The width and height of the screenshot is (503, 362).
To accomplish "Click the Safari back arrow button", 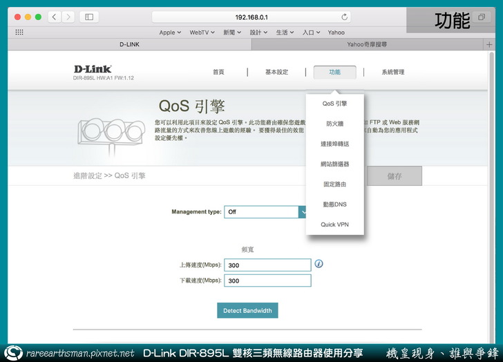I will [x=54, y=17].
